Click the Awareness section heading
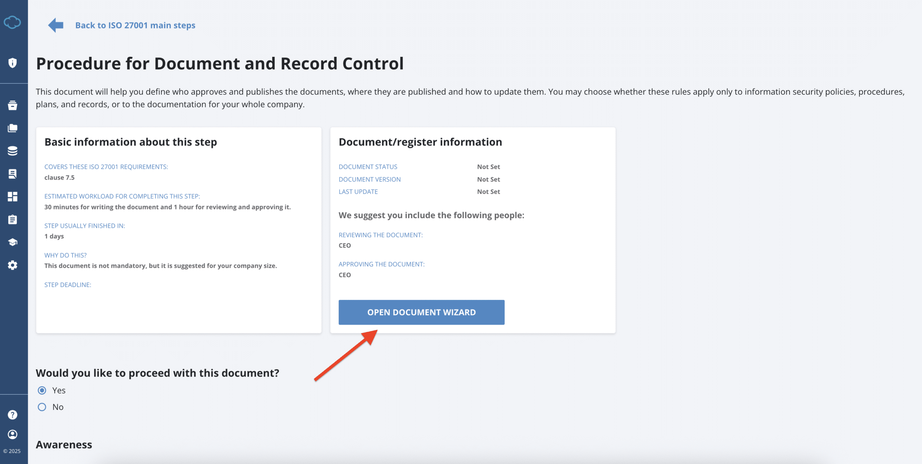This screenshot has width=922, height=464. pos(64,445)
